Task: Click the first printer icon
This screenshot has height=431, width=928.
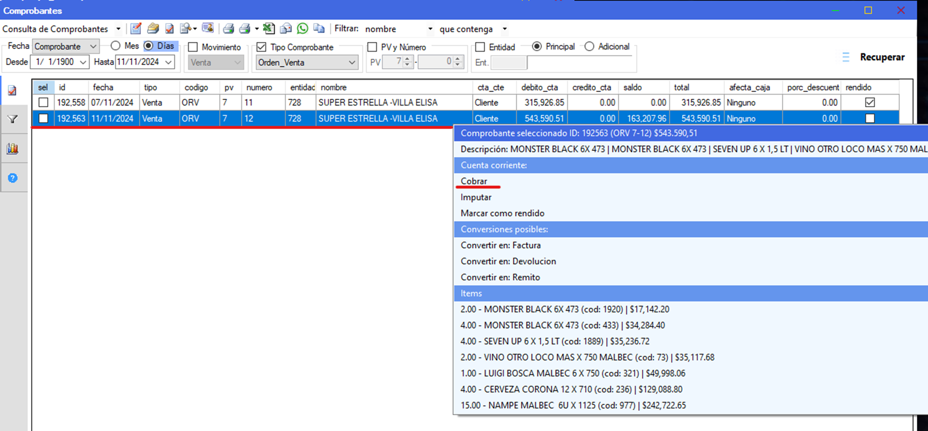Action: point(228,29)
